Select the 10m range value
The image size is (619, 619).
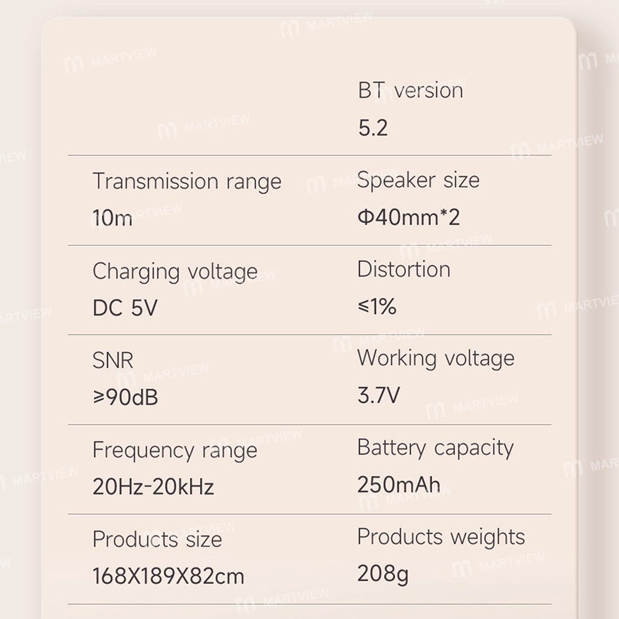click(x=112, y=218)
